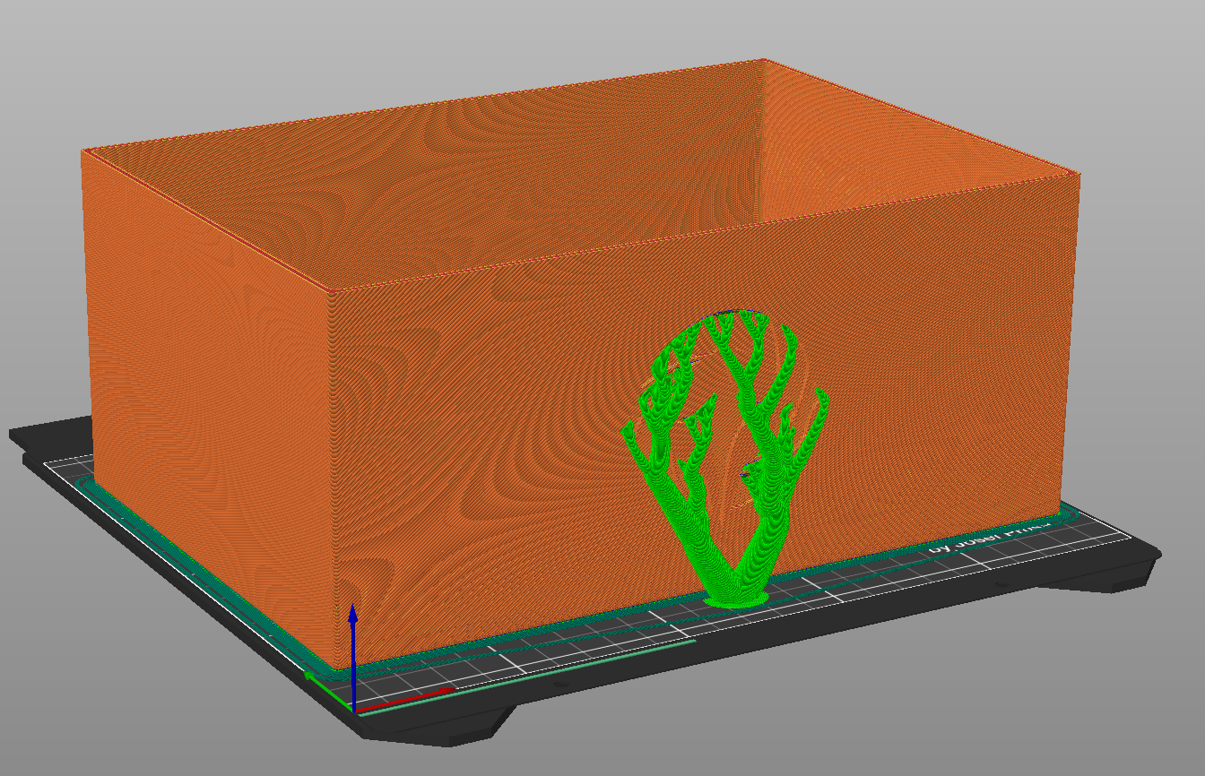This screenshot has height=776, width=1205.
Task: Click the top-left corner of the orange box
Action: click(82, 151)
